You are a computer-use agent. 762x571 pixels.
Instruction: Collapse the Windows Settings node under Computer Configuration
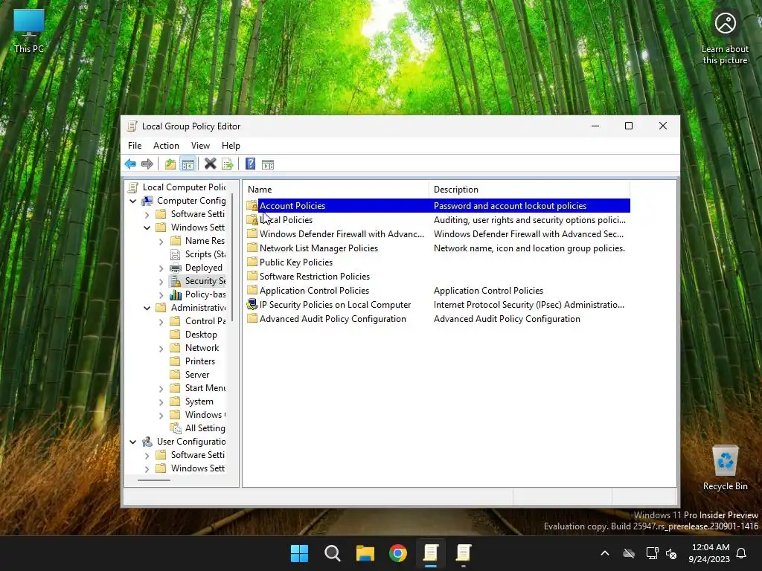(x=147, y=228)
